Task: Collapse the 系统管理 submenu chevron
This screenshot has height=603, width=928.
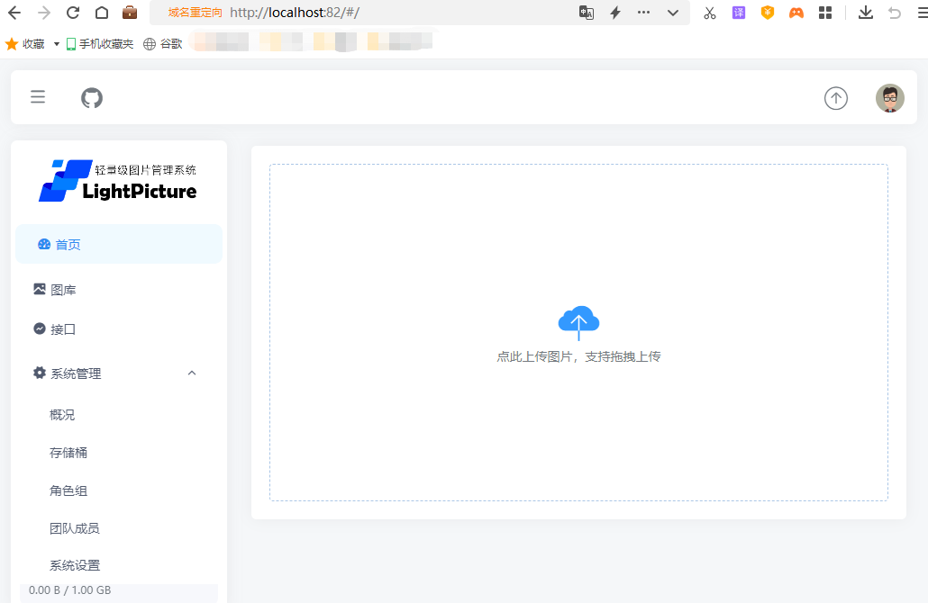Action: (x=192, y=373)
